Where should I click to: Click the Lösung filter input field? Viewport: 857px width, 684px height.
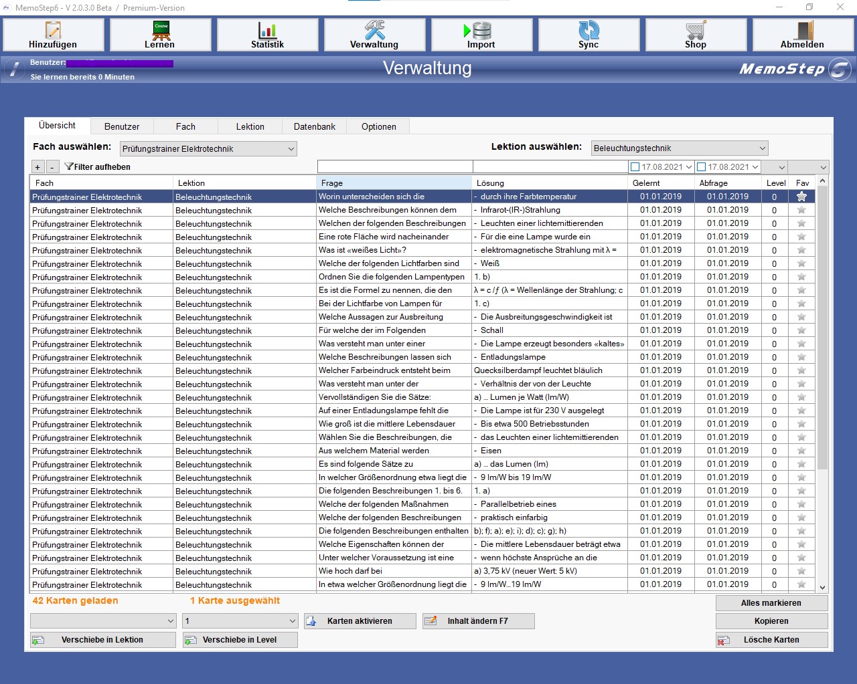(x=550, y=167)
